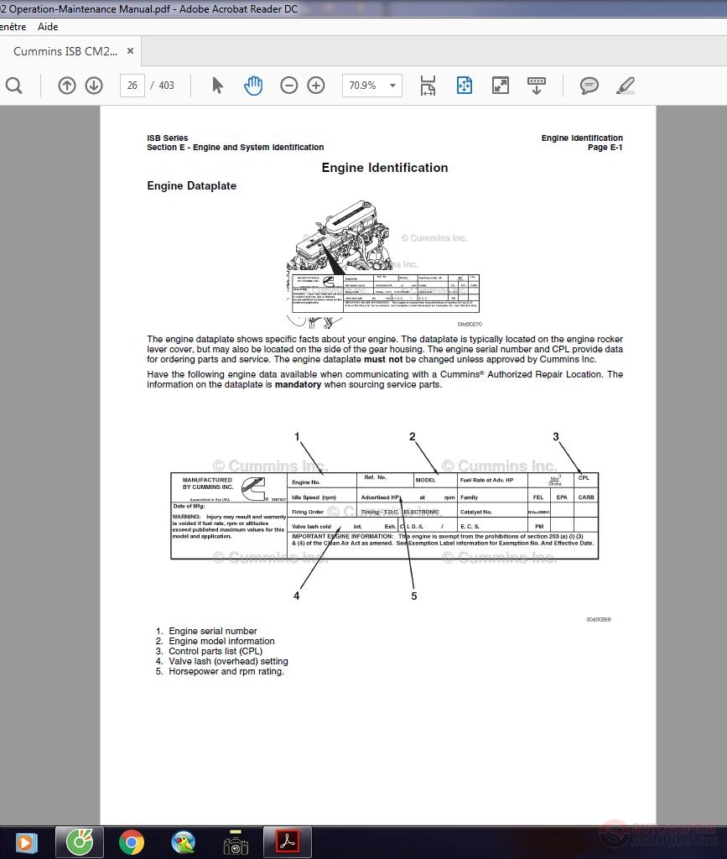Image resolution: width=727 pixels, height=859 pixels.
Task: Open the read mode download-style icon
Action: click(537, 86)
